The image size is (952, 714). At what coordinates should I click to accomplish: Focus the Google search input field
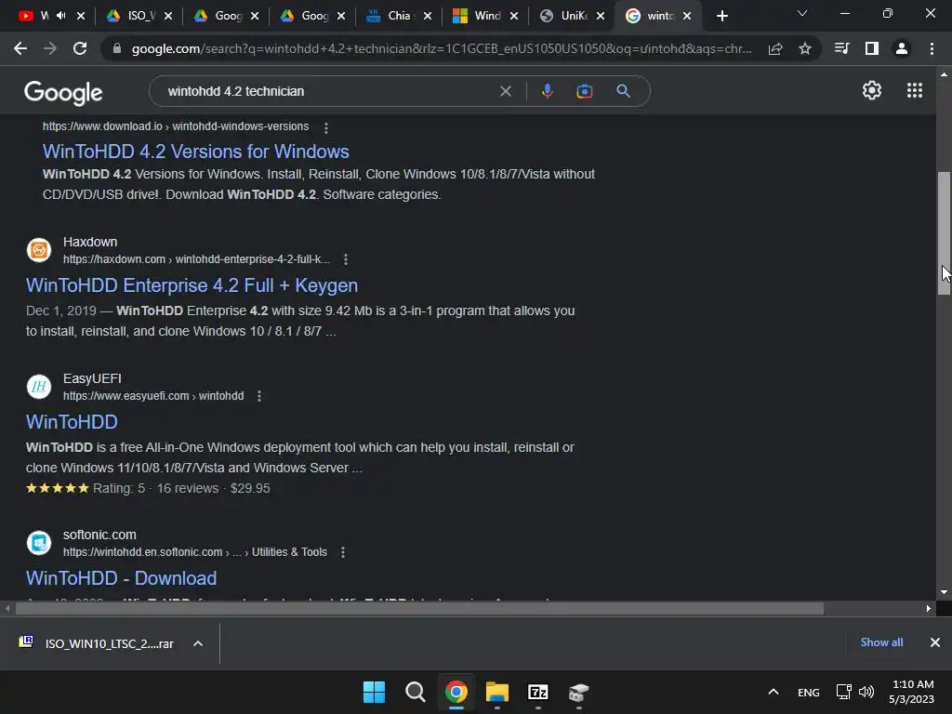pyautogui.click(x=328, y=91)
